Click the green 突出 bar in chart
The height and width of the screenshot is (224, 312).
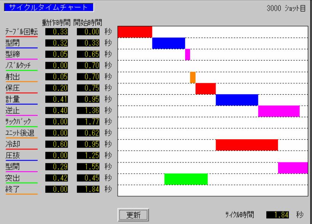[186, 180]
